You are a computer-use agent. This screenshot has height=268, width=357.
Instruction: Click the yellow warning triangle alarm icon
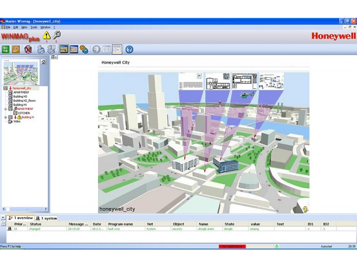point(46,35)
